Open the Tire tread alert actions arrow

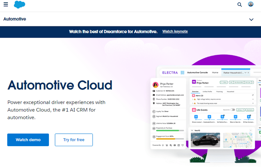[253, 103]
